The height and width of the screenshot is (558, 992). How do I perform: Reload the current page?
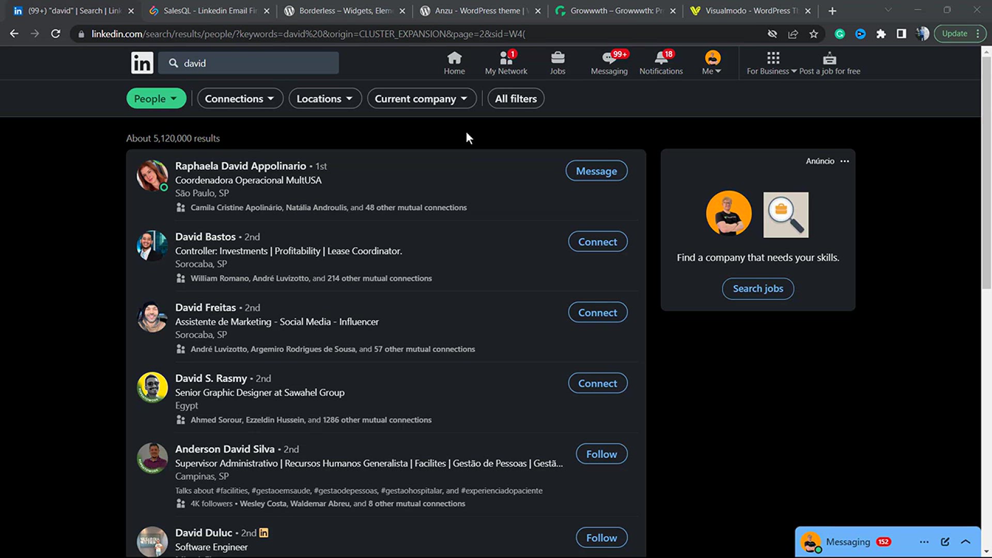(x=55, y=34)
